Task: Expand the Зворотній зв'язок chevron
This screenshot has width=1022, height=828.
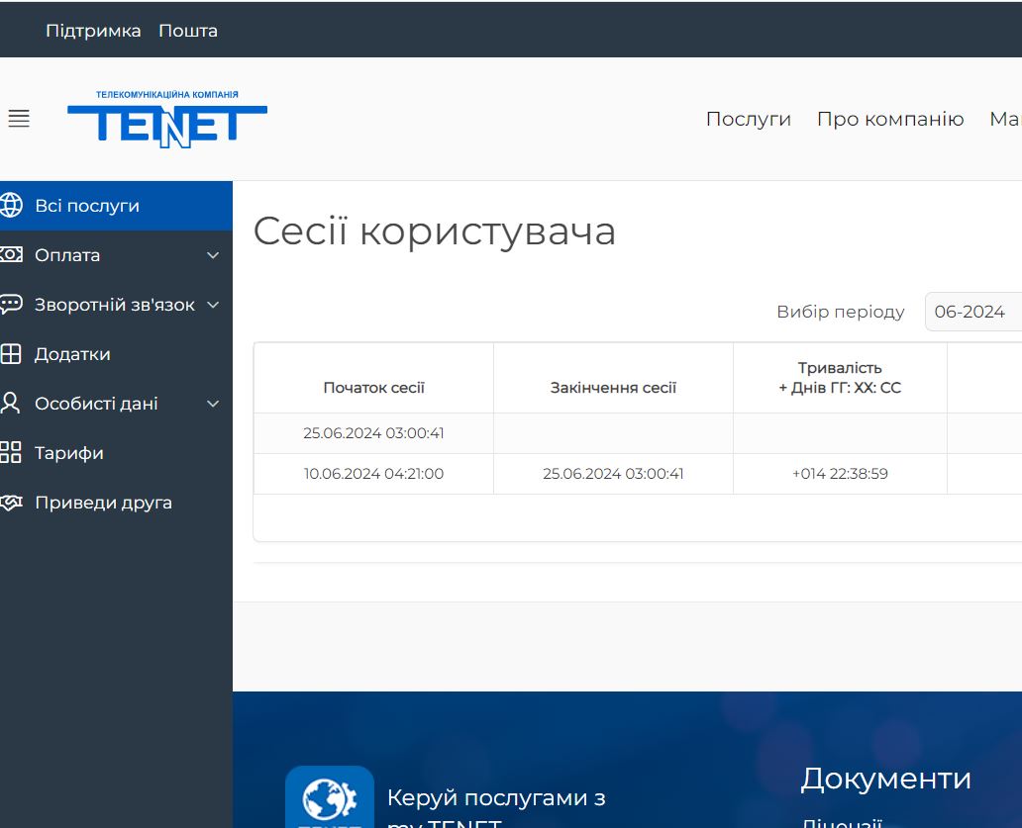Action: click(x=213, y=305)
